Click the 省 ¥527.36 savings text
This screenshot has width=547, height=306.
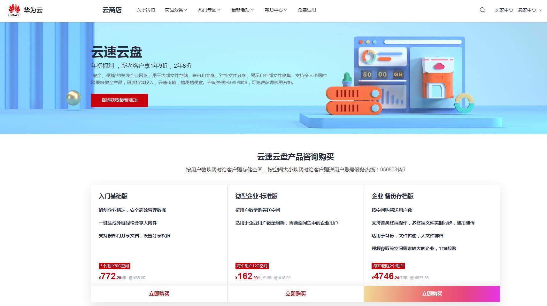point(419,278)
